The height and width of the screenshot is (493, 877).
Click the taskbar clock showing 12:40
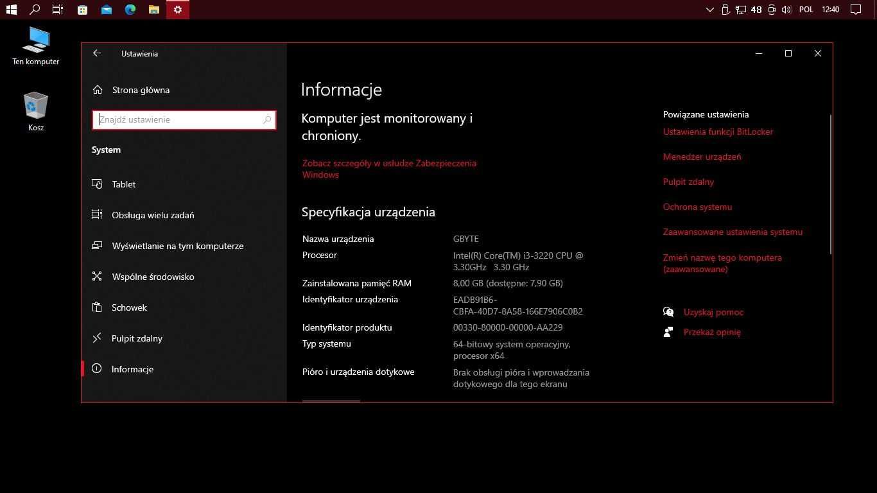830,10
